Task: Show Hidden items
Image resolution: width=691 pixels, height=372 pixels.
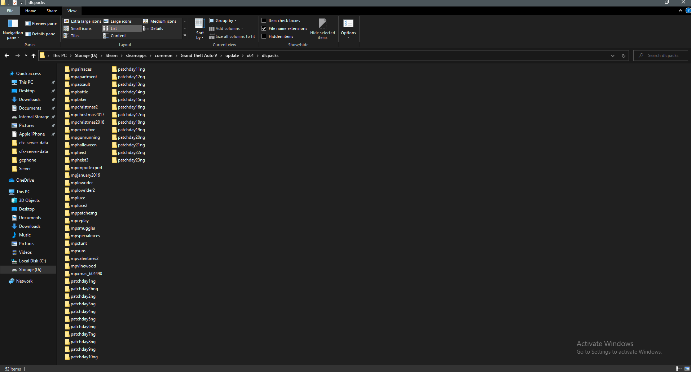Action: (x=264, y=36)
